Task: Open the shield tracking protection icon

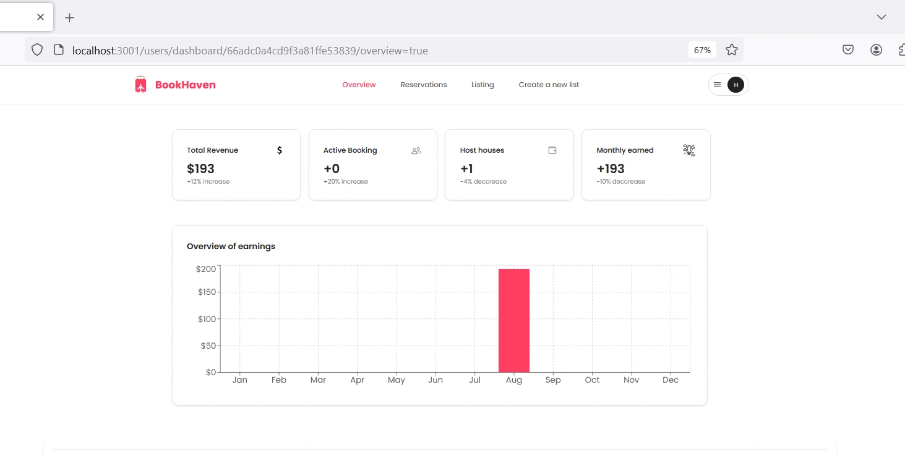Action: (x=37, y=50)
